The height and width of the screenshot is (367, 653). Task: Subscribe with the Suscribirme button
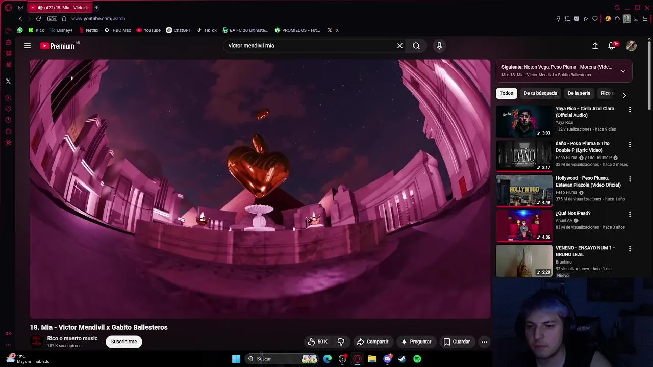pos(124,342)
